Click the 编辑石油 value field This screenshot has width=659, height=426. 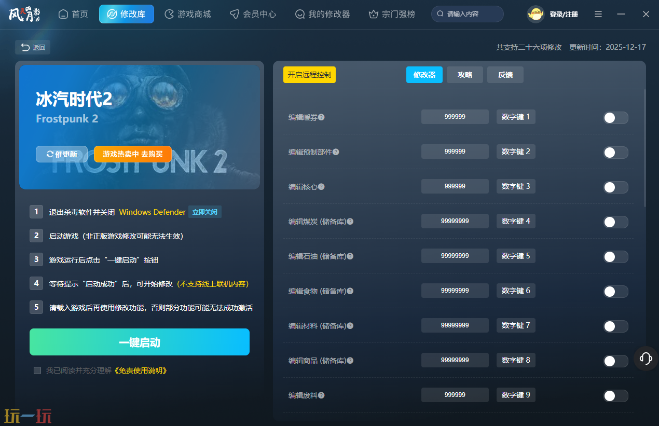tap(455, 256)
